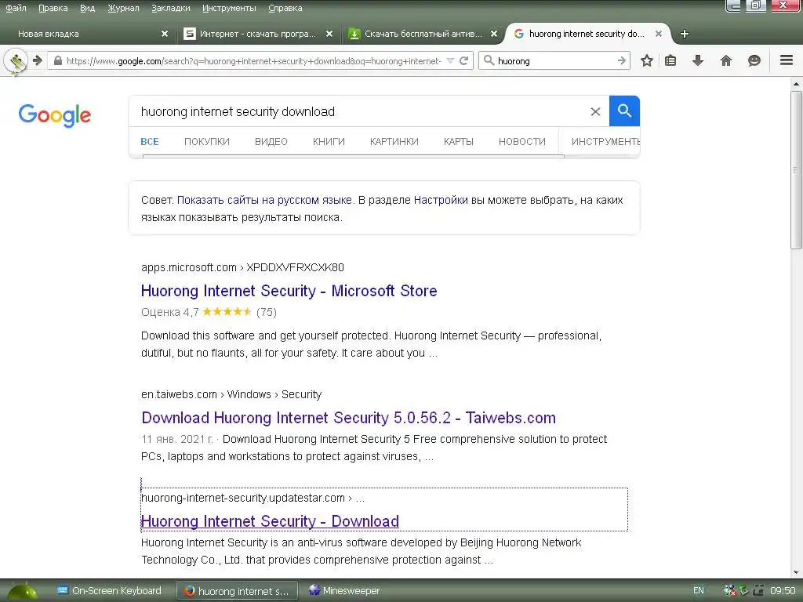The image size is (803, 602).
Task: Open the Правка menu
Action: click(53, 8)
